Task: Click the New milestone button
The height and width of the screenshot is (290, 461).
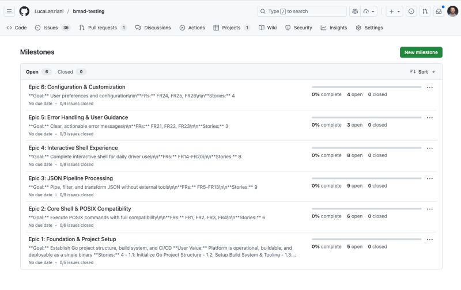Action: (x=421, y=52)
